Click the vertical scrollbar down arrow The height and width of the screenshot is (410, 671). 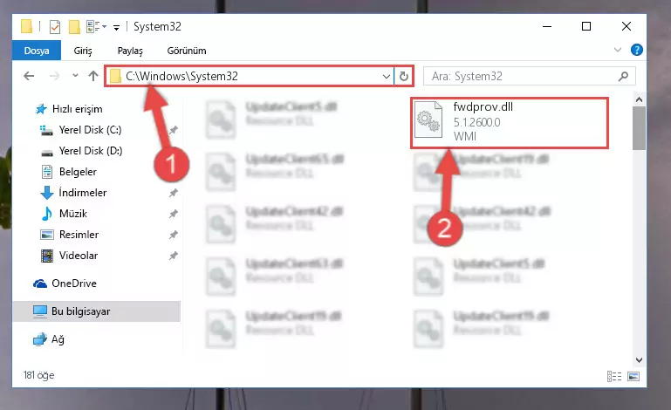tap(639, 360)
